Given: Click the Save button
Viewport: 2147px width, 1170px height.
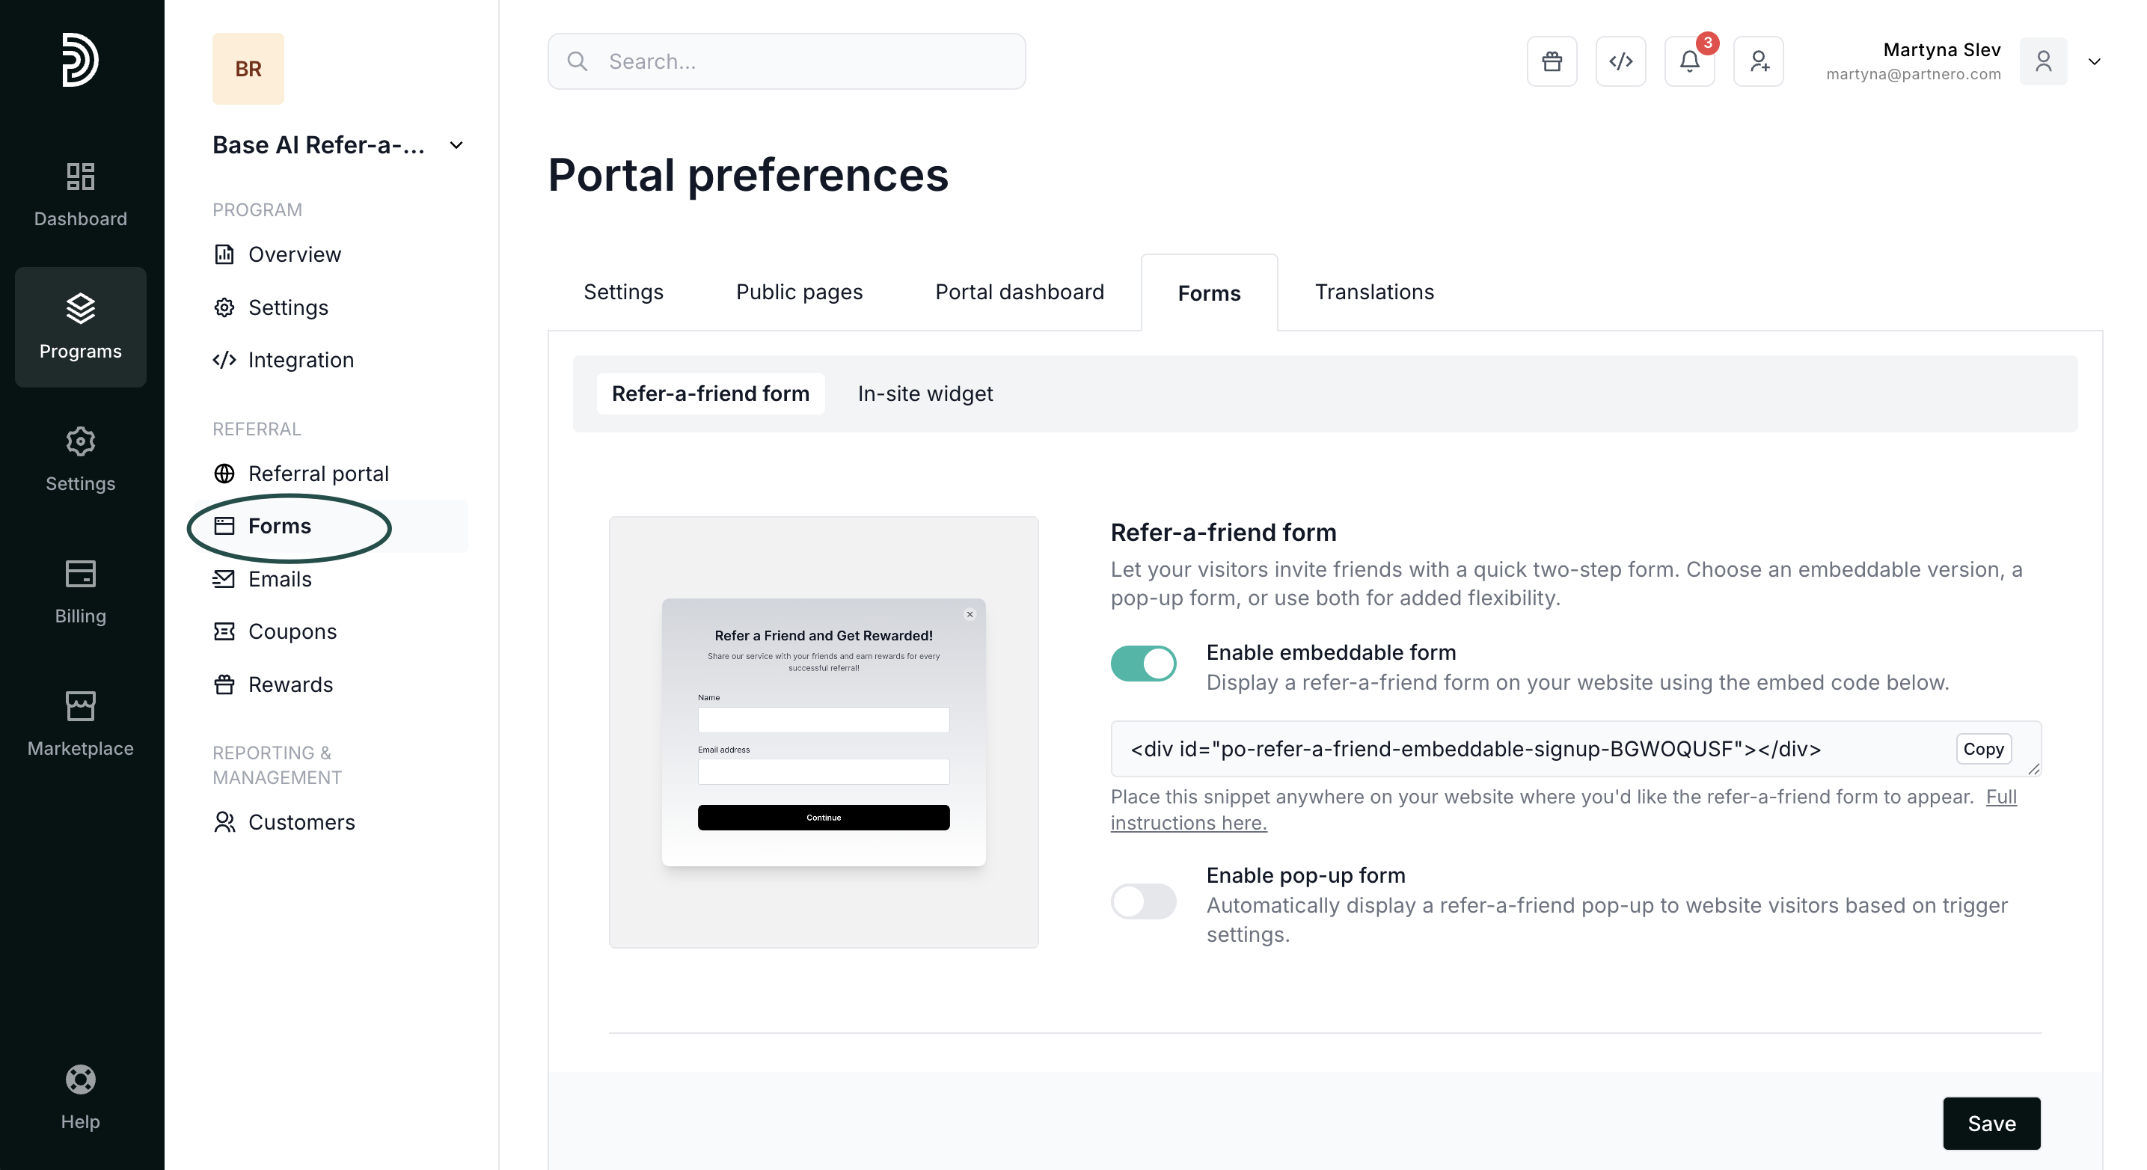Looking at the screenshot, I should pos(1991,1123).
